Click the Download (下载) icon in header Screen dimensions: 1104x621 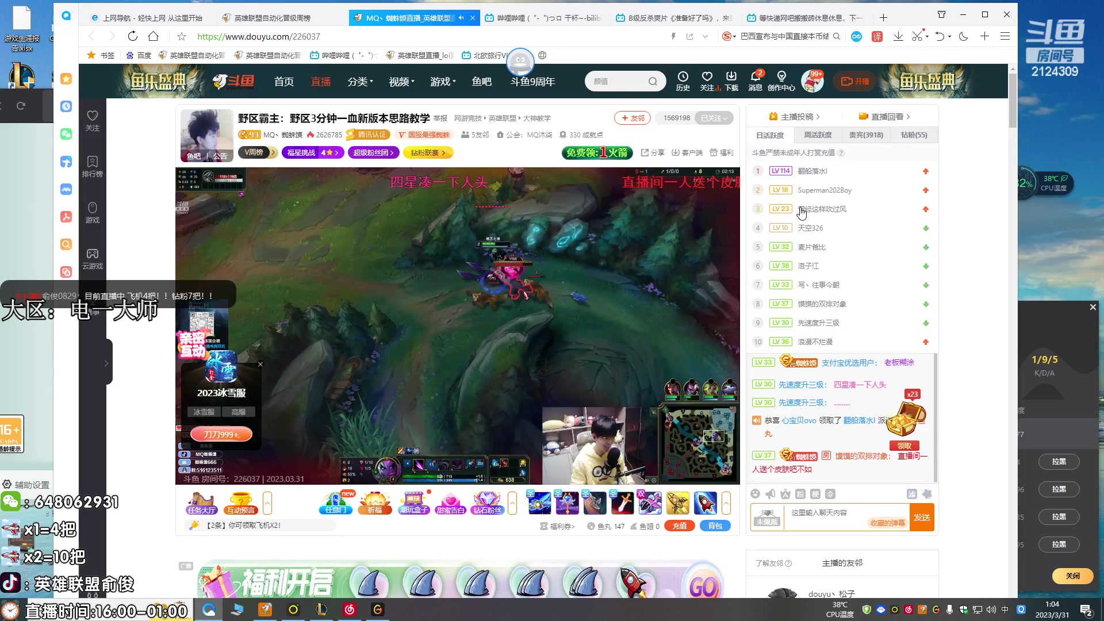[731, 81]
